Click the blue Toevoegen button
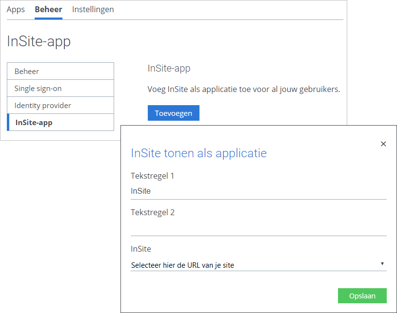Screen dimensions: 397x313 174,113
